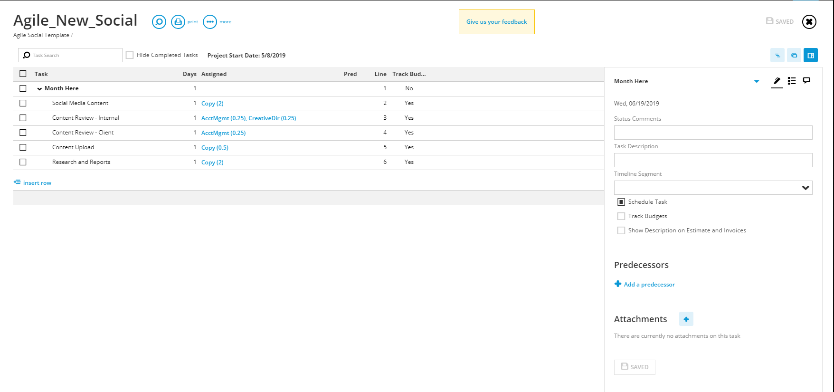Image resolution: width=834 pixels, height=392 pixels.
Task: Click the search magnifier icon beside the title
Action: pos(159,22)
